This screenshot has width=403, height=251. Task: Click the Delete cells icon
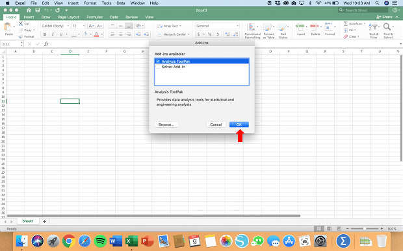coord(314,27)
